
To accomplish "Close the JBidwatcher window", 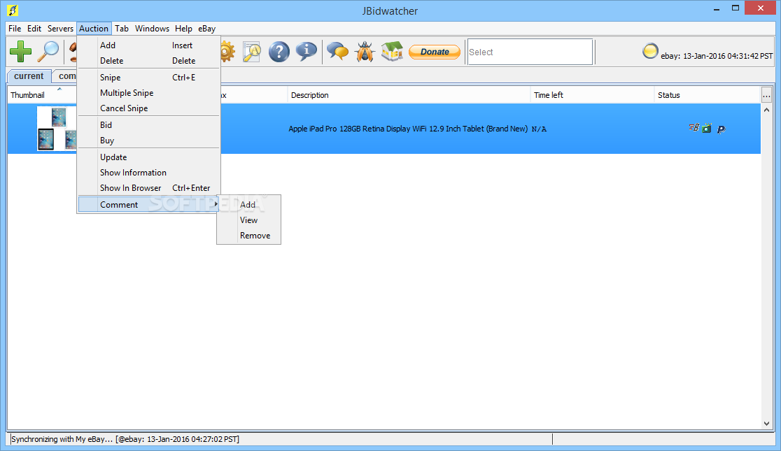I will (761, 8).
